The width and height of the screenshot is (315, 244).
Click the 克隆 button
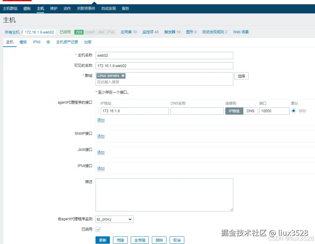(x=120, y=240)
